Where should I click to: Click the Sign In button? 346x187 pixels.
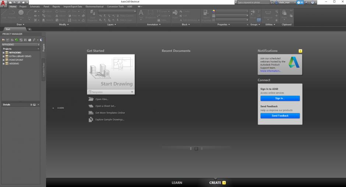point(280,98)
